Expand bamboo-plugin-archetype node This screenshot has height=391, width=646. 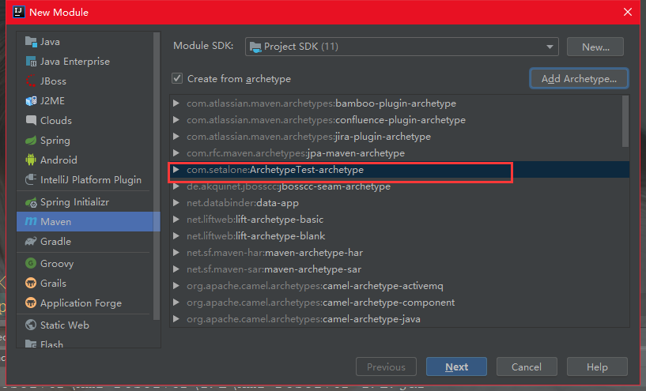[x=176, y=103]
